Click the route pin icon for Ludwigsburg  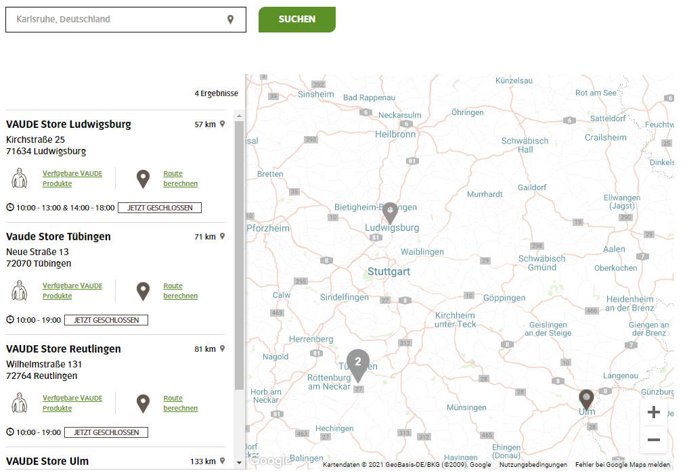[x=143, y=179]
